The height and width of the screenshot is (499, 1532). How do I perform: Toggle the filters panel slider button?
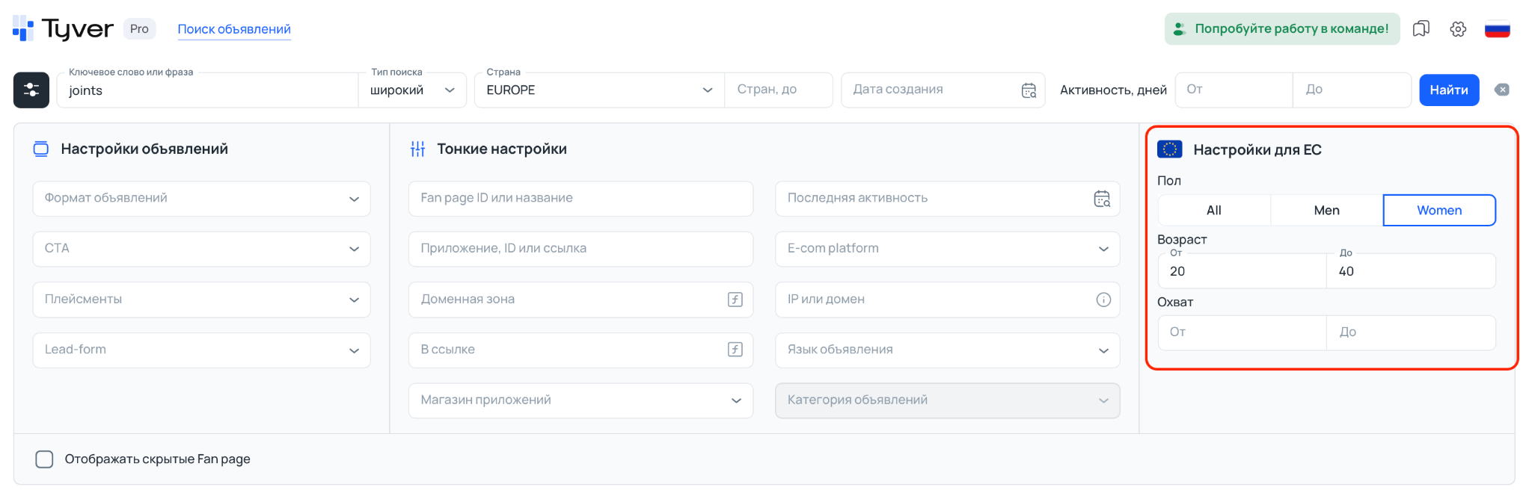click(x=31, y=90)
